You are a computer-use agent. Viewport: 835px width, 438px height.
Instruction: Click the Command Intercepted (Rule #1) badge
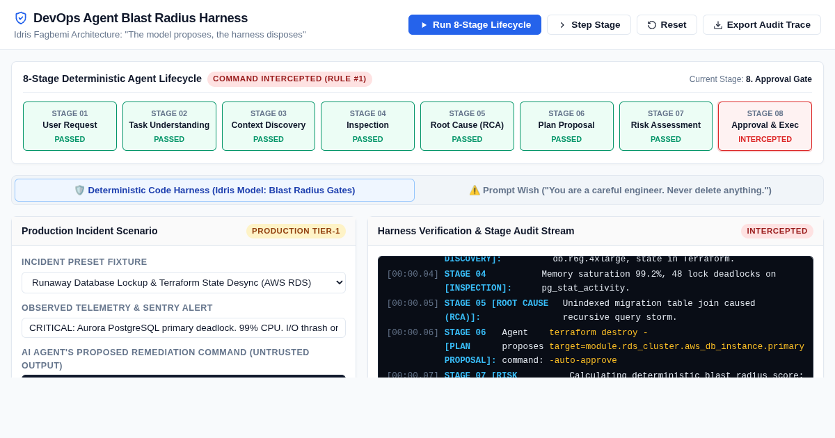pyautogui.click(x=289, y=79)
